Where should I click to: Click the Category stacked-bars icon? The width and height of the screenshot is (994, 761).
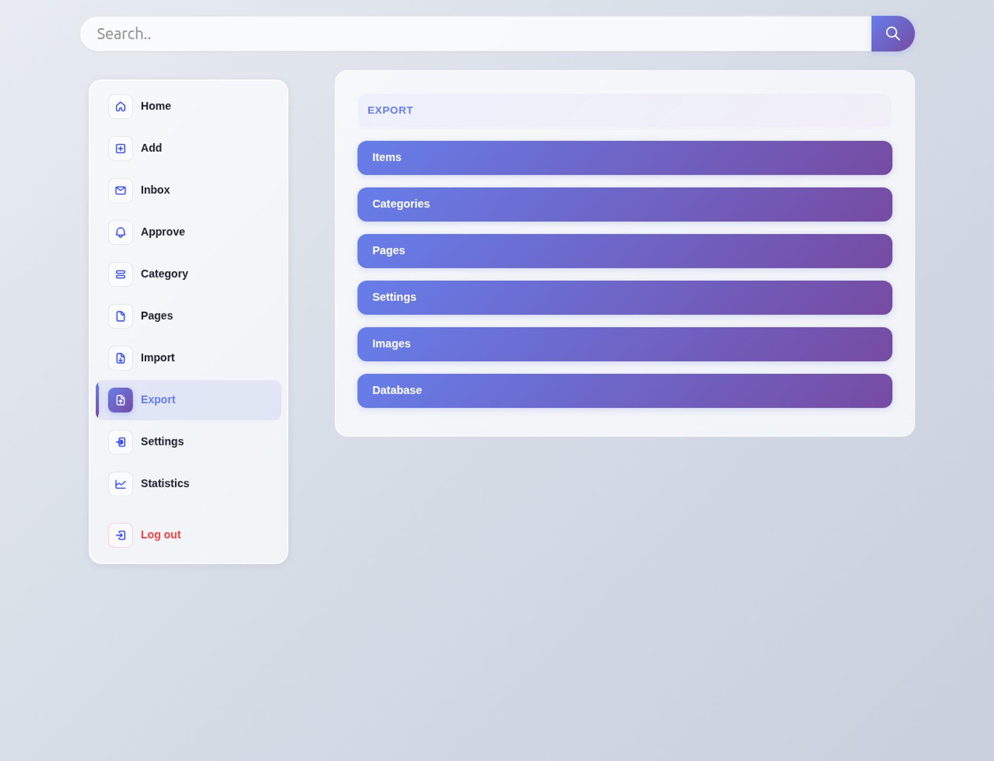pos(120,274)
